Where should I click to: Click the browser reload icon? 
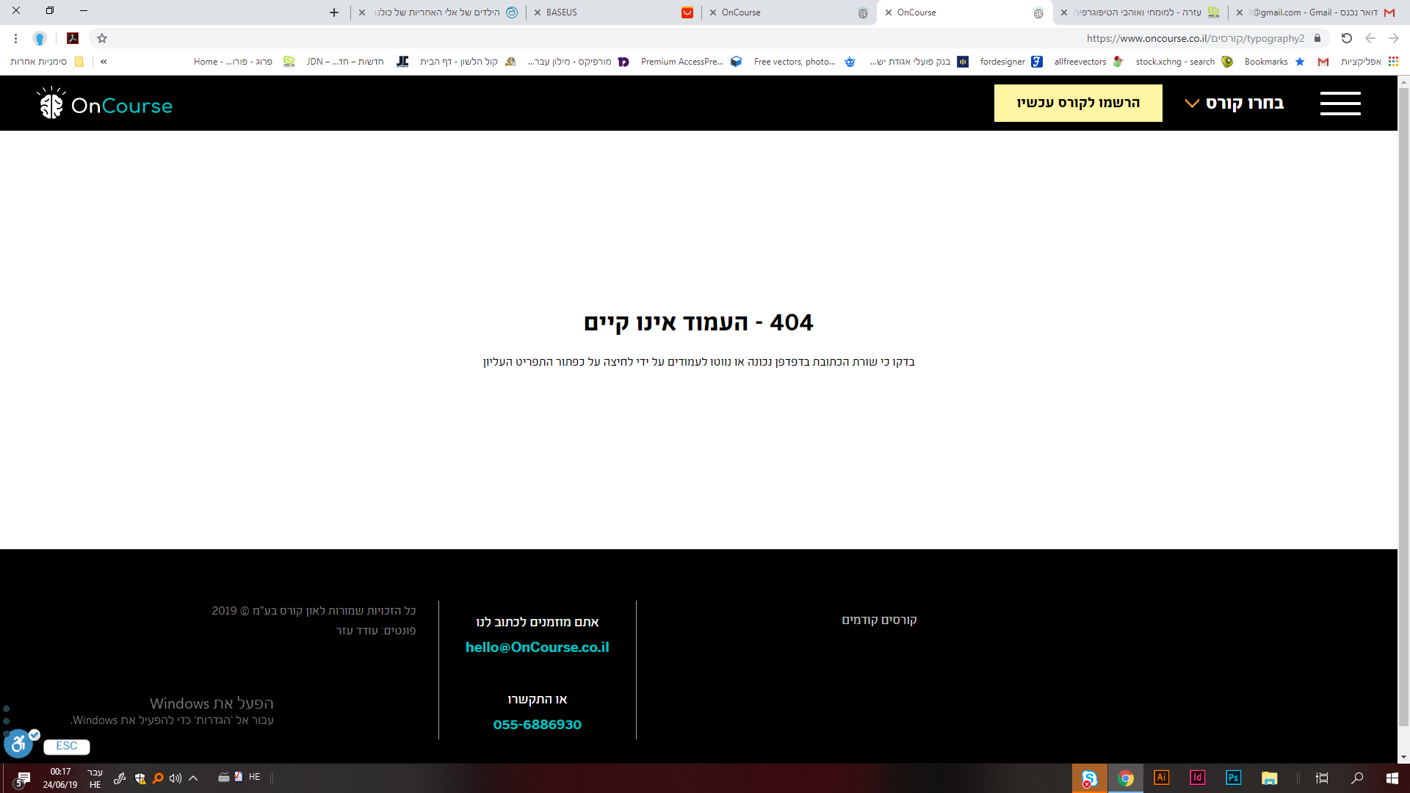tap(1346, 38)
